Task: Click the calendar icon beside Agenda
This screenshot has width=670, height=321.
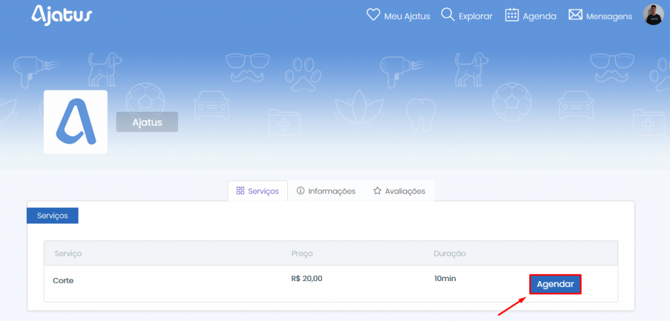Action: tap(512, 15)
